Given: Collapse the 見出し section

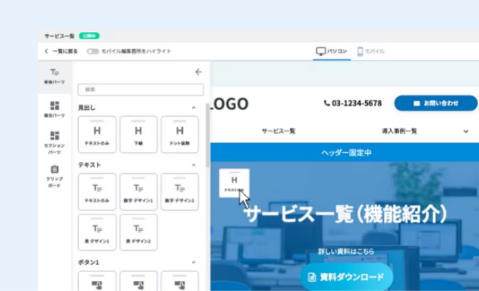Looking at the screenshot, I should coord(194,108).
